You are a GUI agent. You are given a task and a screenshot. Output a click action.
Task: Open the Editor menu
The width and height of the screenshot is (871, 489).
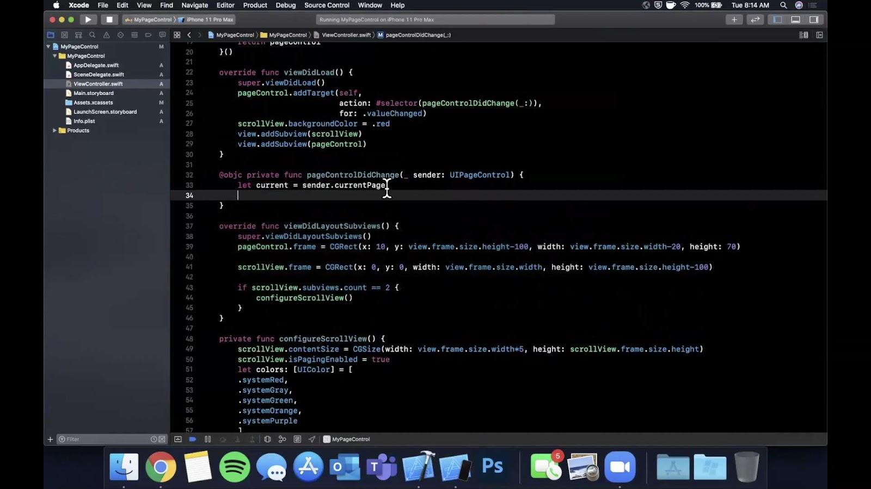[x=225, y=5]
